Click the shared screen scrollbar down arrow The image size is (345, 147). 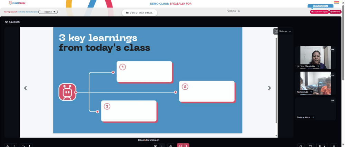click(x=276, y=136)
